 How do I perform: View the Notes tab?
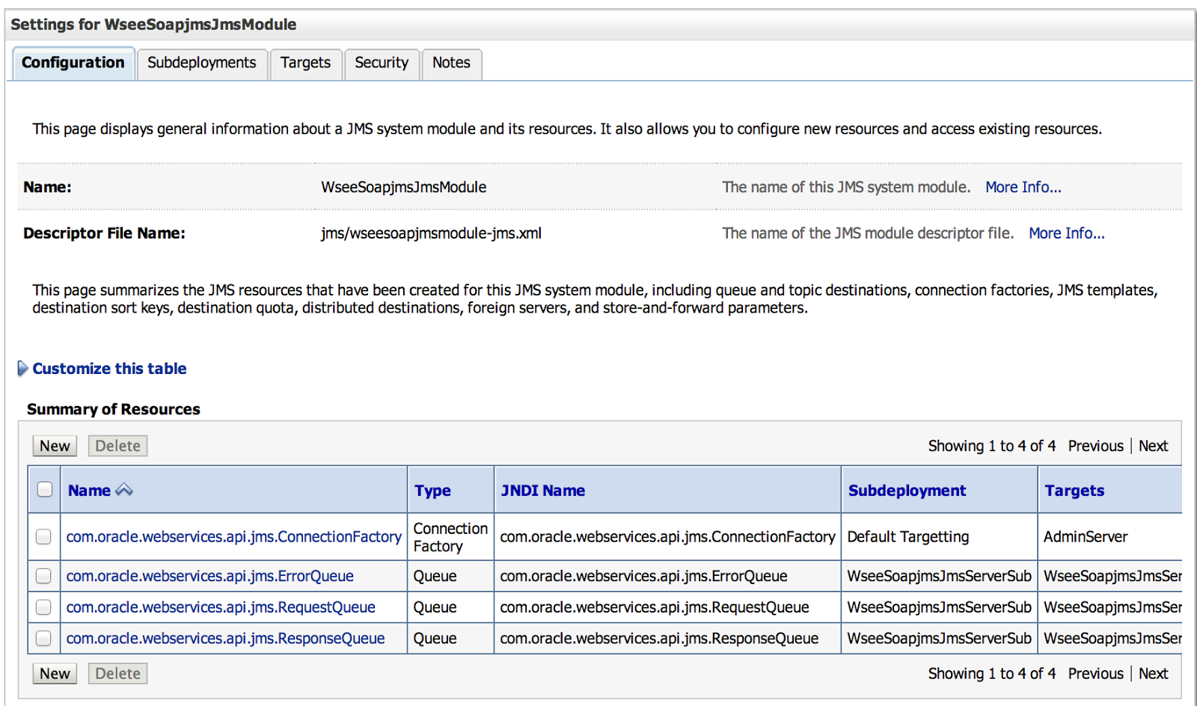click(x=451, y=63)
